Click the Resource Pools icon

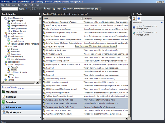pyautogui.click(x=6, y=62)
